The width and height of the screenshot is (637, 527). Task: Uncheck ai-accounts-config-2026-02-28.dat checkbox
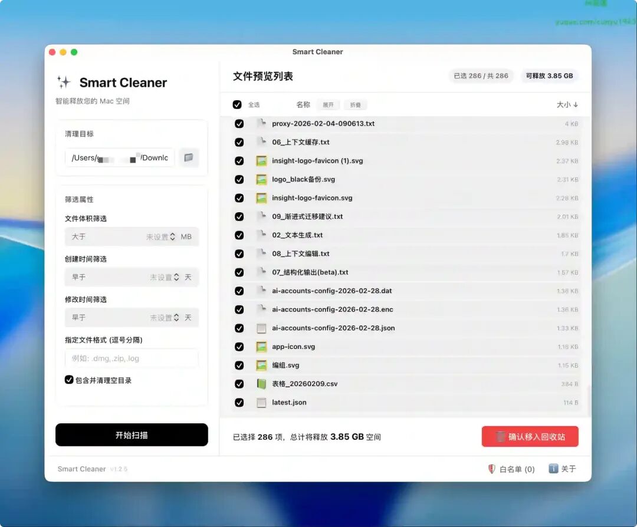[x=239, y=291]
